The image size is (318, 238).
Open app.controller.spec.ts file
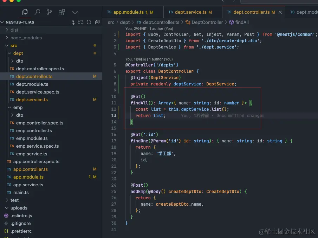click(36, 161)
